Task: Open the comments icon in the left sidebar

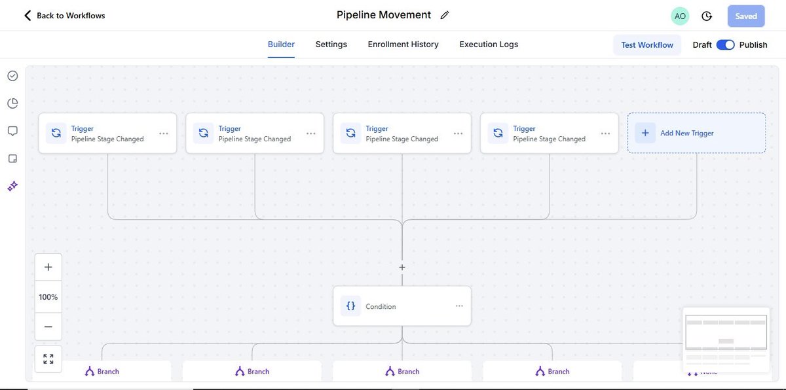Action: [12, 130]
